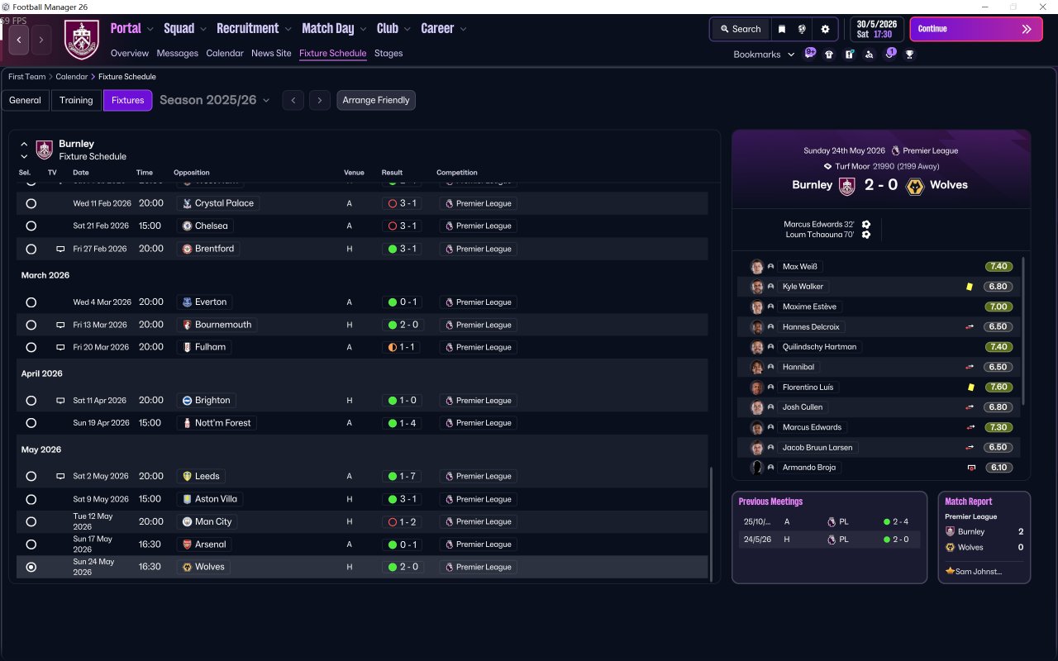Click the Wolves crest in the match summary
The image size is (1058, 661).
pyautogui.click(x=915, y=186)
